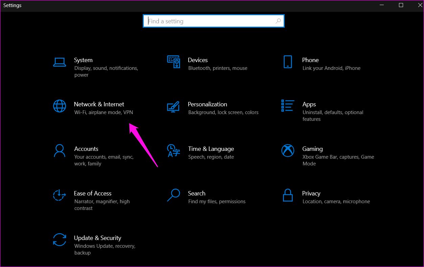Click the magnifier inside the search box
Viewport: 424px width, 267px height.
(x=278, y=21)
